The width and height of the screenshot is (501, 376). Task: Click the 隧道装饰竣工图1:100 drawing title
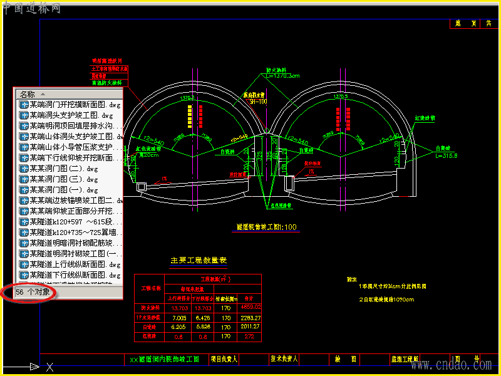coord(267,227)
